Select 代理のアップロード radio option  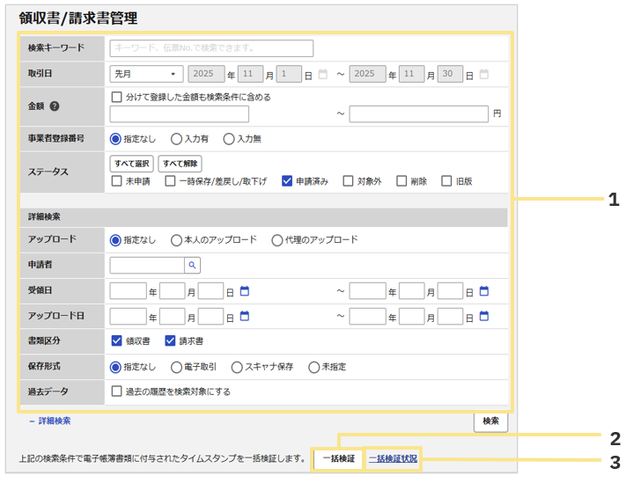point(277,240)
